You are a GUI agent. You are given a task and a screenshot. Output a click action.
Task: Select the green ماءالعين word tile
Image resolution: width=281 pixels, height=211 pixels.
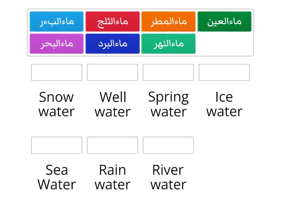tap(224, 21)
